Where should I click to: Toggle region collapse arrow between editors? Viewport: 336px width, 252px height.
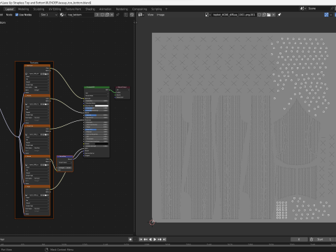coord(135,22)
